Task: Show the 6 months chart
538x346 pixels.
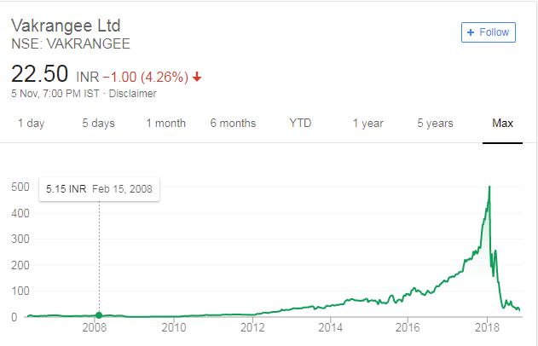Action: (x=233, y=124)
